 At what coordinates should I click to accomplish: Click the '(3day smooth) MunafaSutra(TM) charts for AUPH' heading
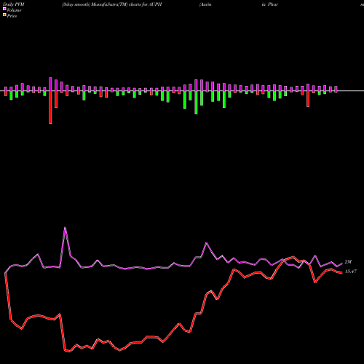click(111, 4)
